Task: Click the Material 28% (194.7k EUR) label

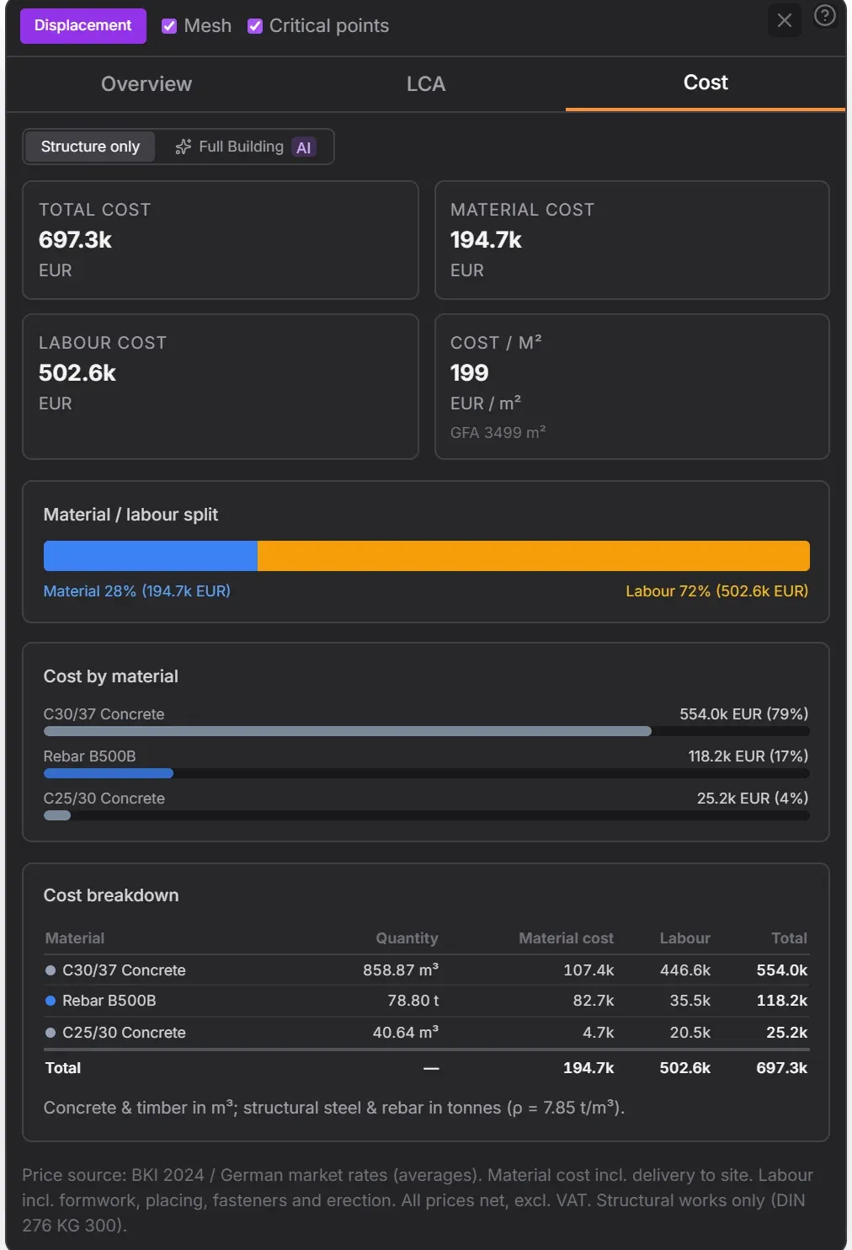Action: [136, 591]
